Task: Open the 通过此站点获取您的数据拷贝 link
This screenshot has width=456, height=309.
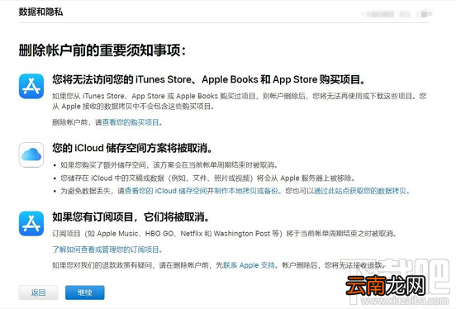Action: (360, 191)
